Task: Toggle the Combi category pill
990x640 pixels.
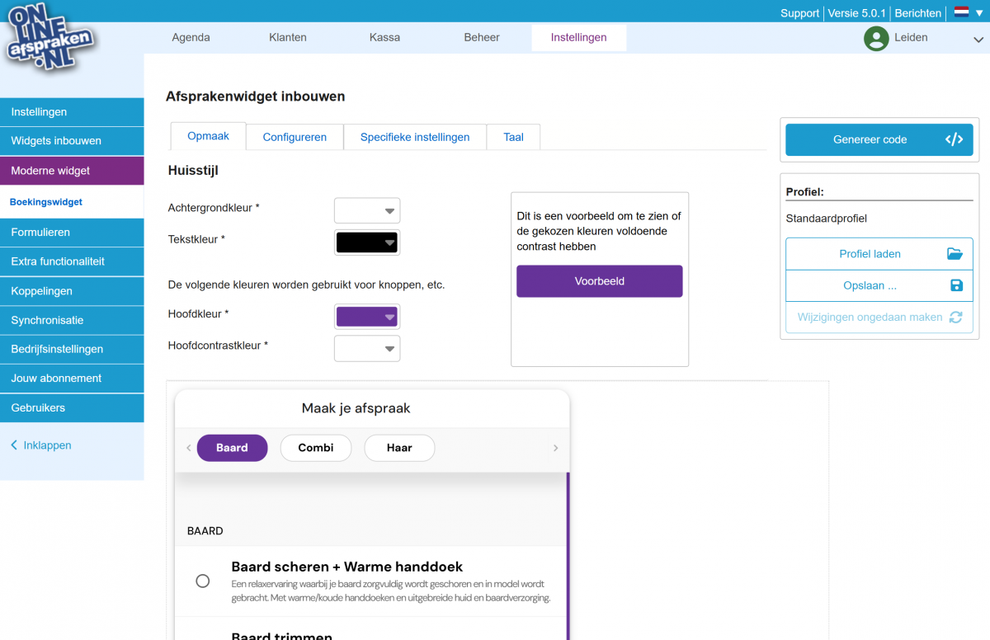Action: coord(316,448)
